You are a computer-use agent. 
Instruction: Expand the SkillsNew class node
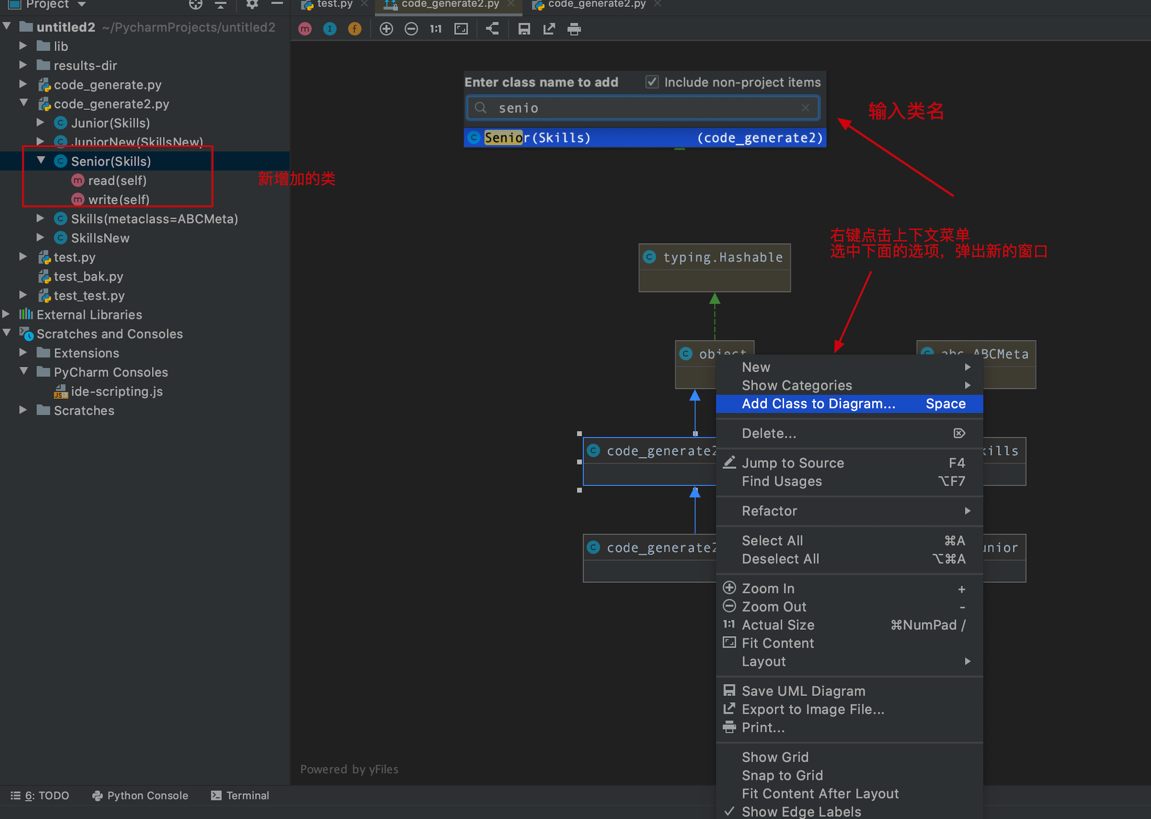pyautogui.click(x=40, y=237)
